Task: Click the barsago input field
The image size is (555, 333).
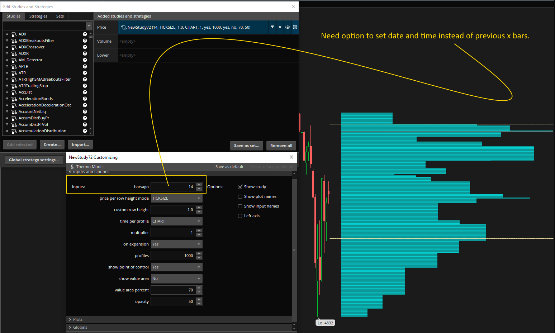Action: pyautogui.click(x=173, y=187)
